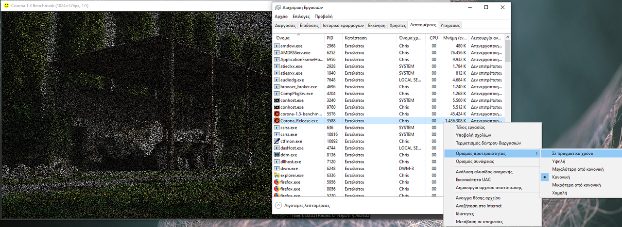Viewport: 622px width, 227px height.
Task: Choose Αναζήτηση στο Internet
Action: pyautogui.click(x=492, y=206)
